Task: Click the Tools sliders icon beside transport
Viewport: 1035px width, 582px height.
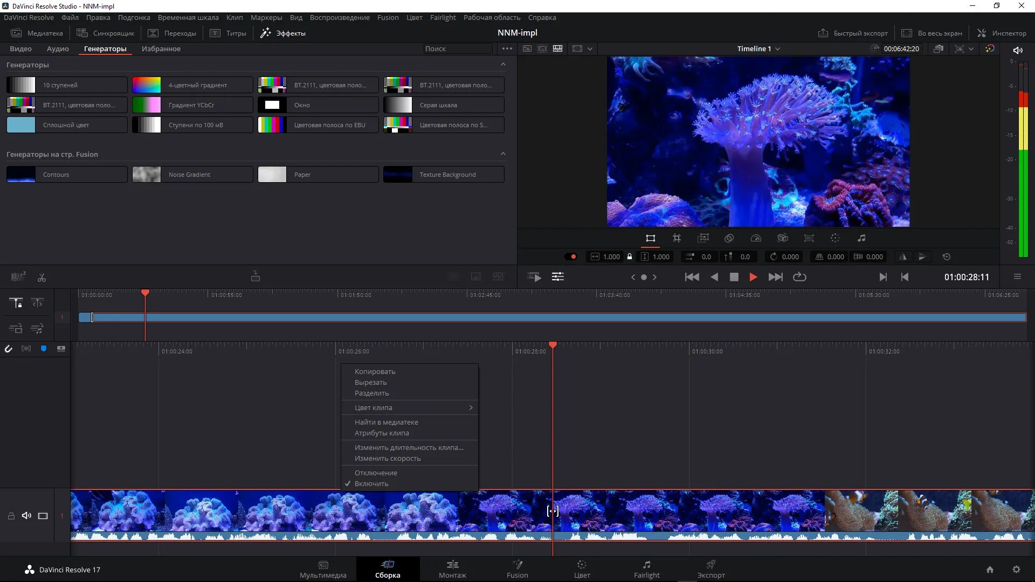Action: [x=558, y=277]
